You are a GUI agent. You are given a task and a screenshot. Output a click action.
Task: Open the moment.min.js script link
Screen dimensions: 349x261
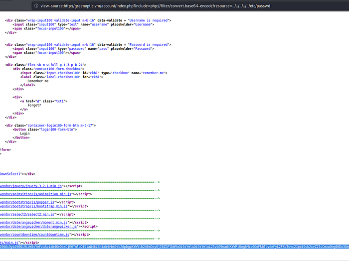click(x=33, y=222)
